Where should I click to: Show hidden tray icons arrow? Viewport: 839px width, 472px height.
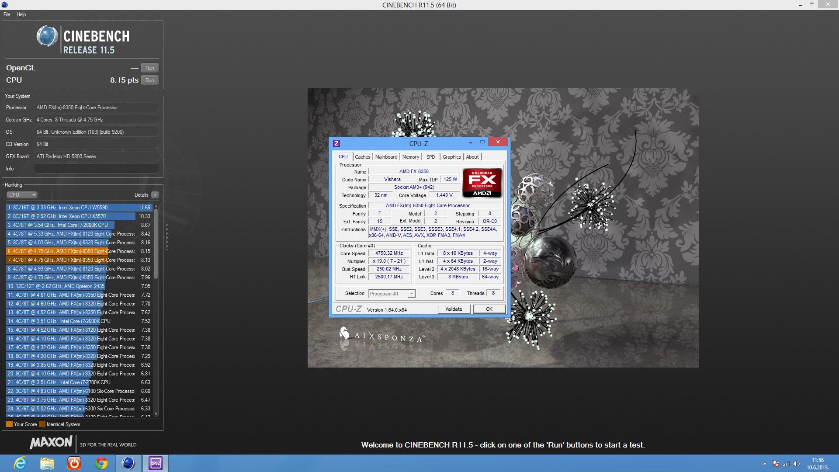pos(765,464)
